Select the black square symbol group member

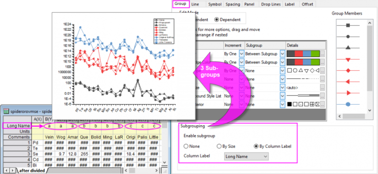pyautogui.click(x=348, y=25)
